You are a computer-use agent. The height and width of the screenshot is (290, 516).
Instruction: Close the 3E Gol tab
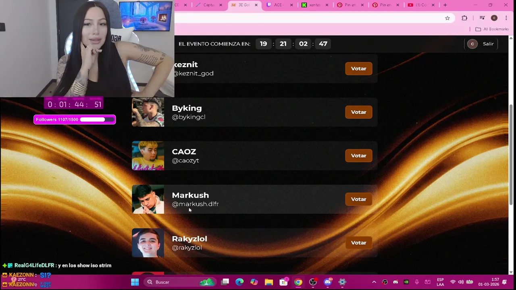(x=256, y=5)
